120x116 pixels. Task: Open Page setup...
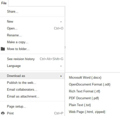point(17,106)
